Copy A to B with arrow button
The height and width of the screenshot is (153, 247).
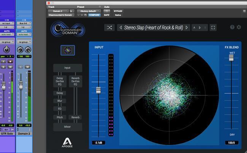coord(199,28)
